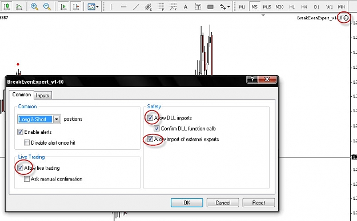Screen dimensions: 357x221
Task: Close the BreakEvenExpert_v1-10 dialog
Action: tap(267, 79)
